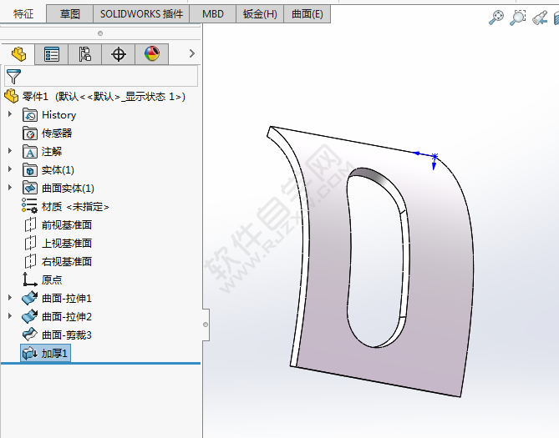Viewport: 559px width, 438px height.
Task: Select 材质 <未指定> in the tree
Action: pyautogui.click(x=75, y=207)
